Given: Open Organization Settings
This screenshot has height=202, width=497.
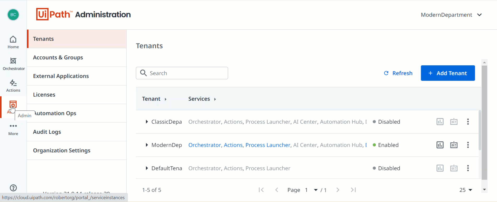Looking at the screenshot, I should coord(77,150).
